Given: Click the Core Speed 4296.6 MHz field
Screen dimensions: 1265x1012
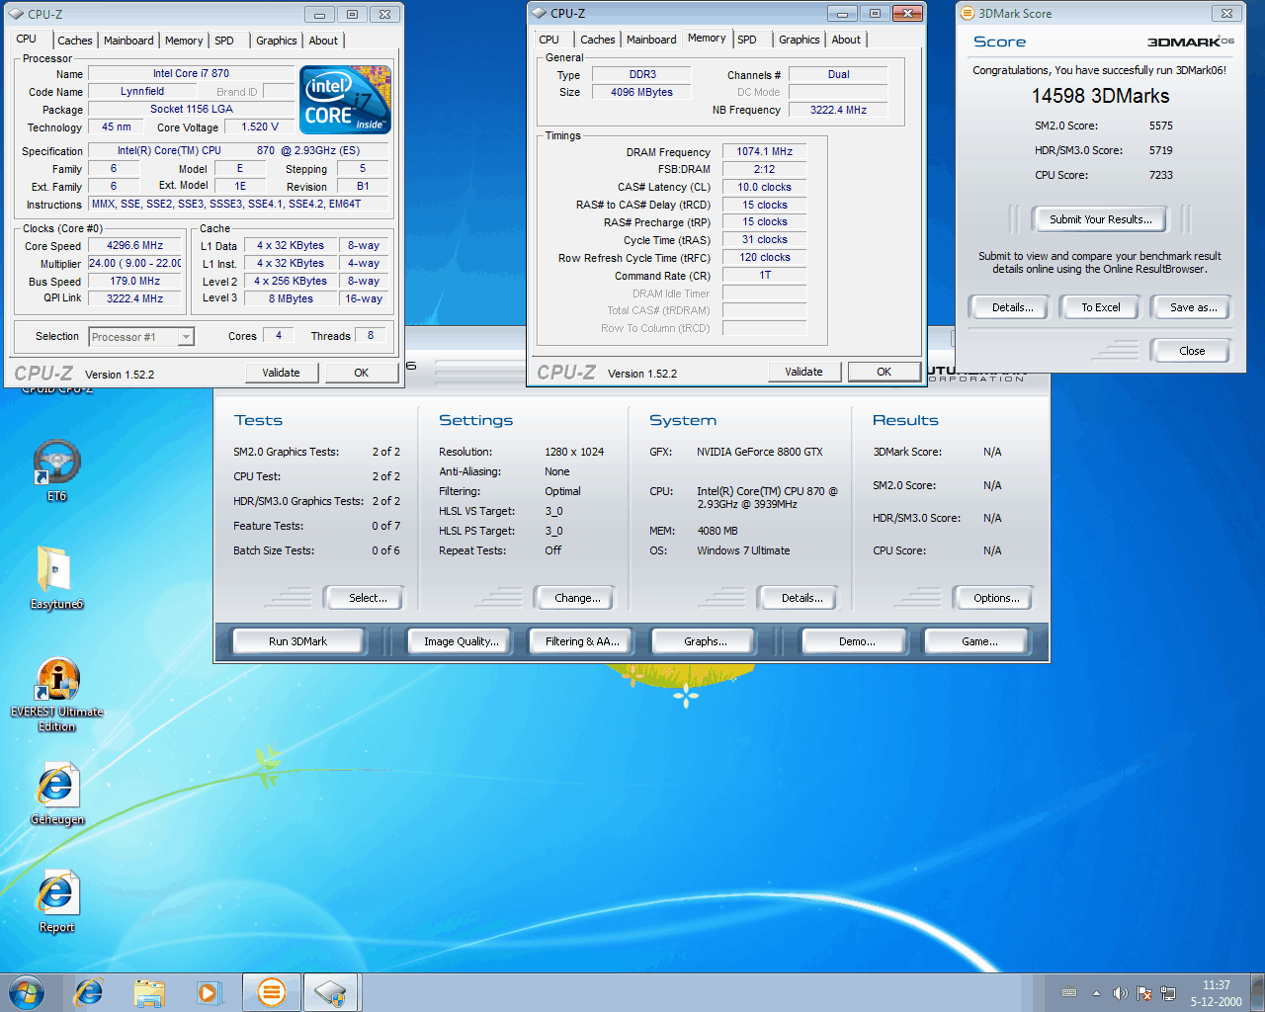Looking at the screenshot, I should point(134,245).
